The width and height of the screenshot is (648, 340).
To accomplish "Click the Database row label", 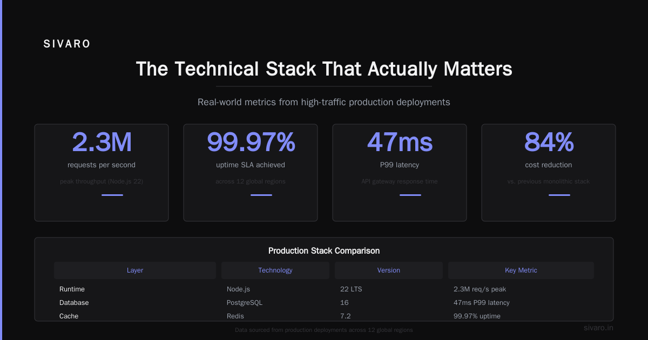I will tap(74, 303).
